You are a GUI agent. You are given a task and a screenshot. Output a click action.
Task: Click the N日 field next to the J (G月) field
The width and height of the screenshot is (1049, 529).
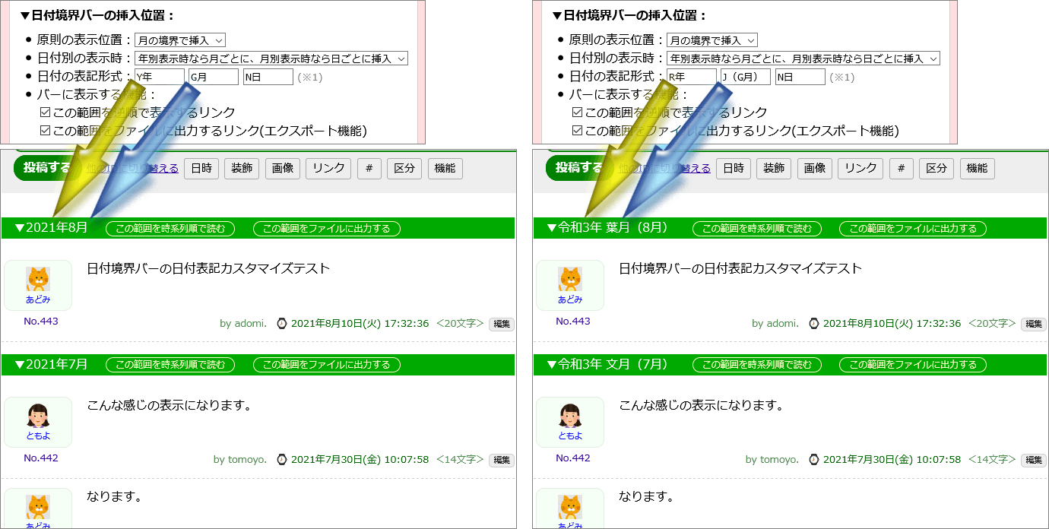tap(800, 77)
